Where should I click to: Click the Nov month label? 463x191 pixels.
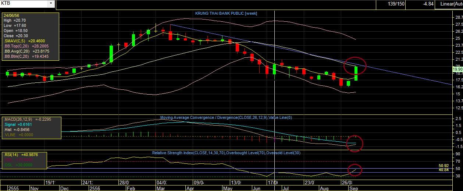click(35, 188)
